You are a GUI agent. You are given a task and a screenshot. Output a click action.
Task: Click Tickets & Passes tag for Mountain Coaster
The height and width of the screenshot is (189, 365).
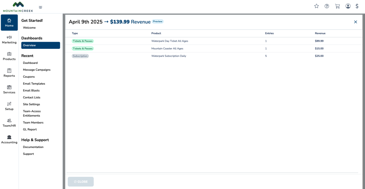click(x=83, y=48)
